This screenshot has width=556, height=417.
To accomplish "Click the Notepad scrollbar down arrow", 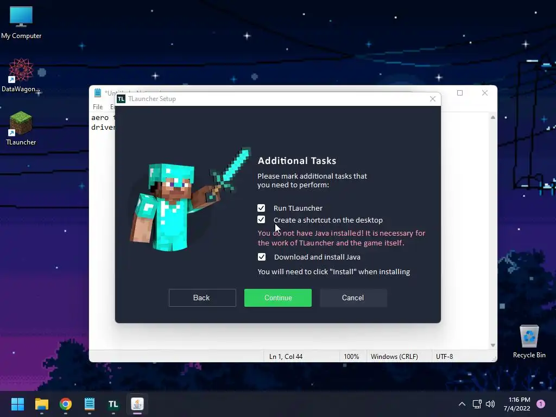I will click(x=492, y=345).
